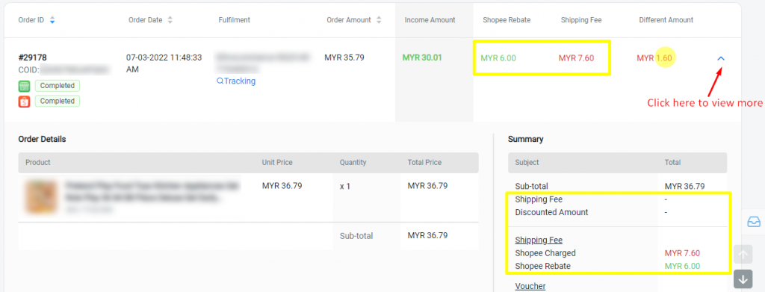The height and width of the screenshot is (292, 765).
Task: Open the inbox tray icon on right edge
Action: (754, 222)
